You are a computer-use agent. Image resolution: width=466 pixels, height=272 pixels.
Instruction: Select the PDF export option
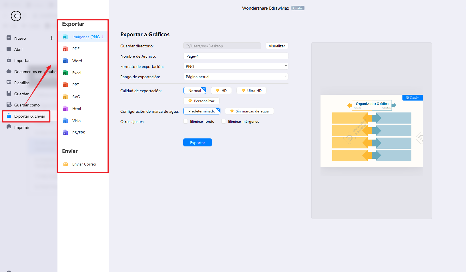[x=75, y=49]
